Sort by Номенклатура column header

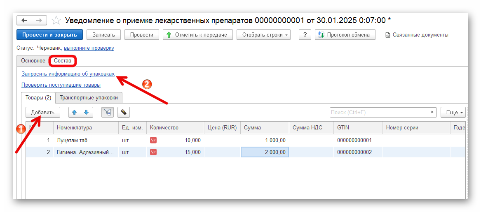click(86, 127)
